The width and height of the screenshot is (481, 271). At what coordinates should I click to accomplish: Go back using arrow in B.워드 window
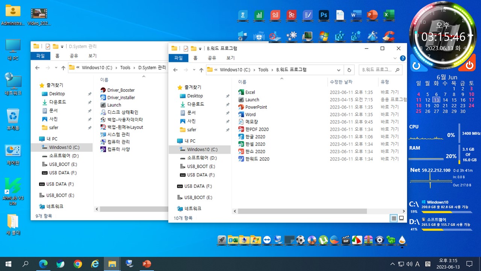(x=175, y=70)
